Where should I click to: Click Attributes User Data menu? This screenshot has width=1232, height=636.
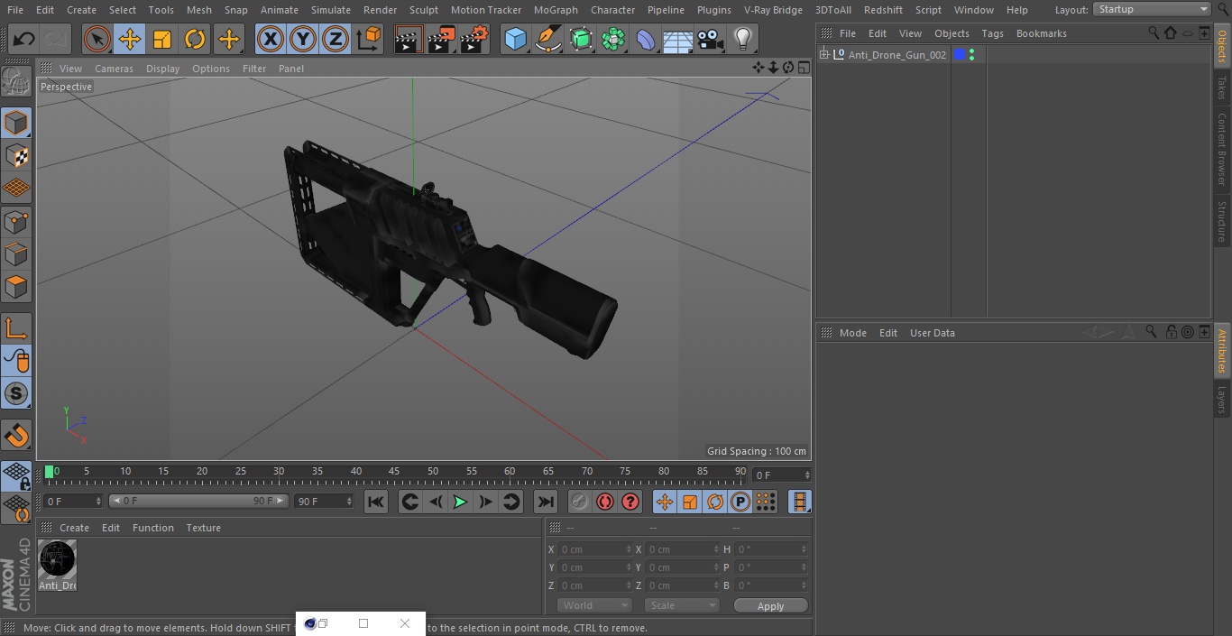click(932, 333)
